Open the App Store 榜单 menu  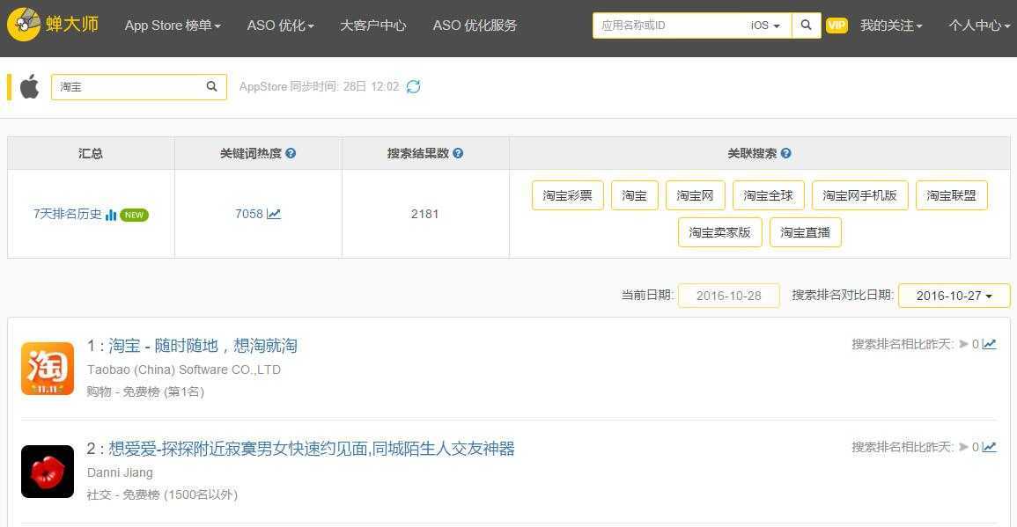(x=173, y=26)
